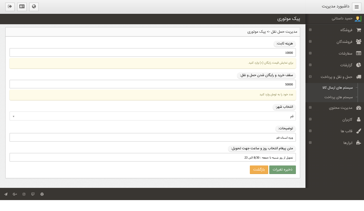
Task: Click the ذخیره تغییرات save button
Action: (282, 170)
